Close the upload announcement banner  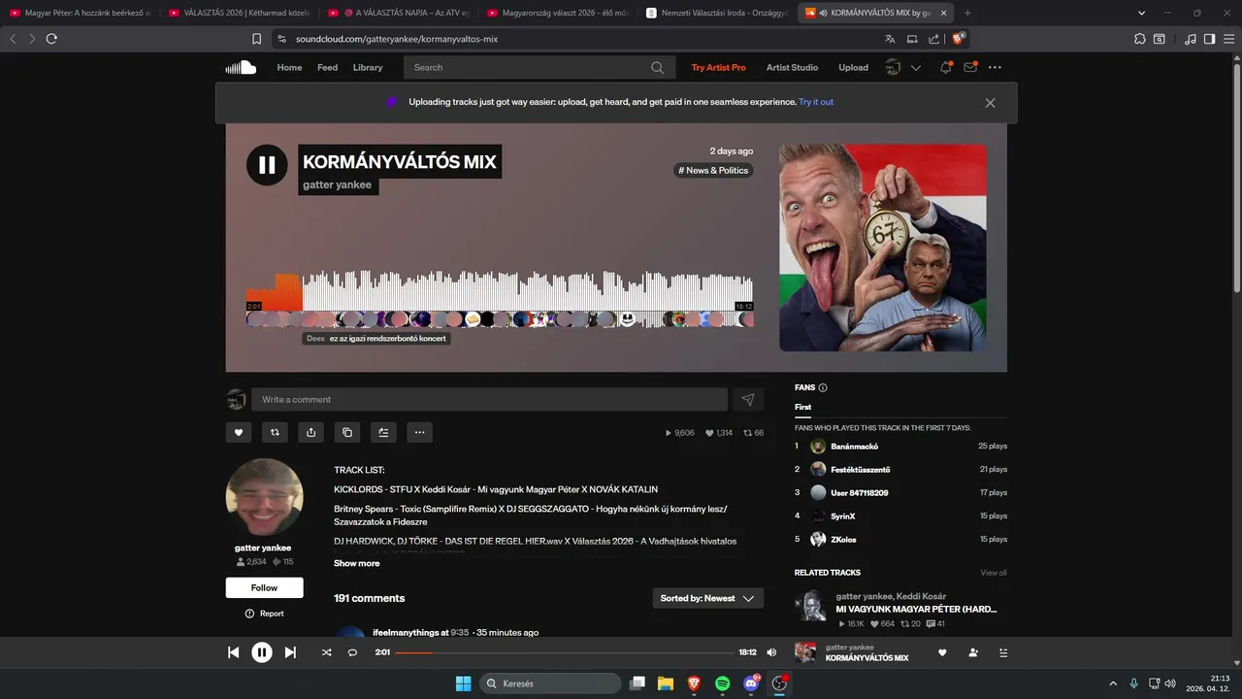click(x=990, y=102)
